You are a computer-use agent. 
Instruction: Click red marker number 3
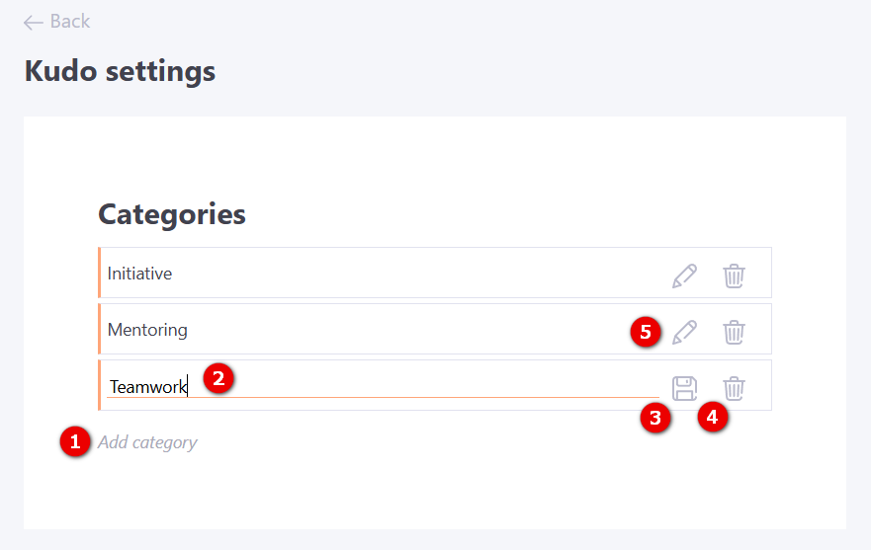point(653,418)
